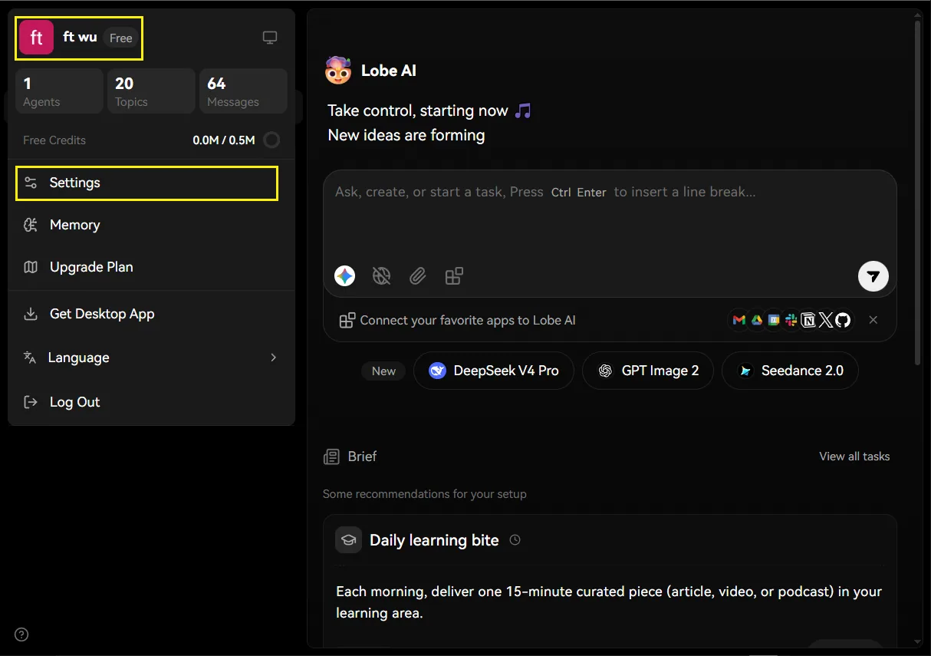Click the Brief section icon
The image size is (931, 656).
(x=331, y=457)
